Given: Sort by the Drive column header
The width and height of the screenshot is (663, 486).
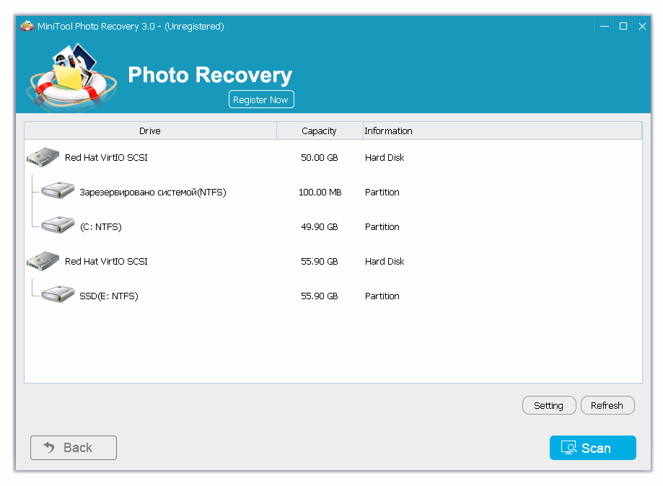Looking at the screenshot, I should 150,131.
